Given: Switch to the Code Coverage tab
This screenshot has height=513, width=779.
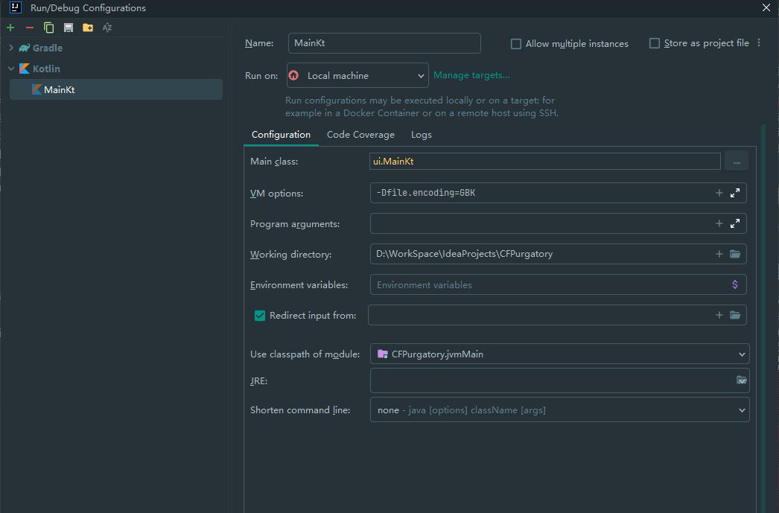Looking at the screenshot, I should pyautogui.click(x=360, y=135).
